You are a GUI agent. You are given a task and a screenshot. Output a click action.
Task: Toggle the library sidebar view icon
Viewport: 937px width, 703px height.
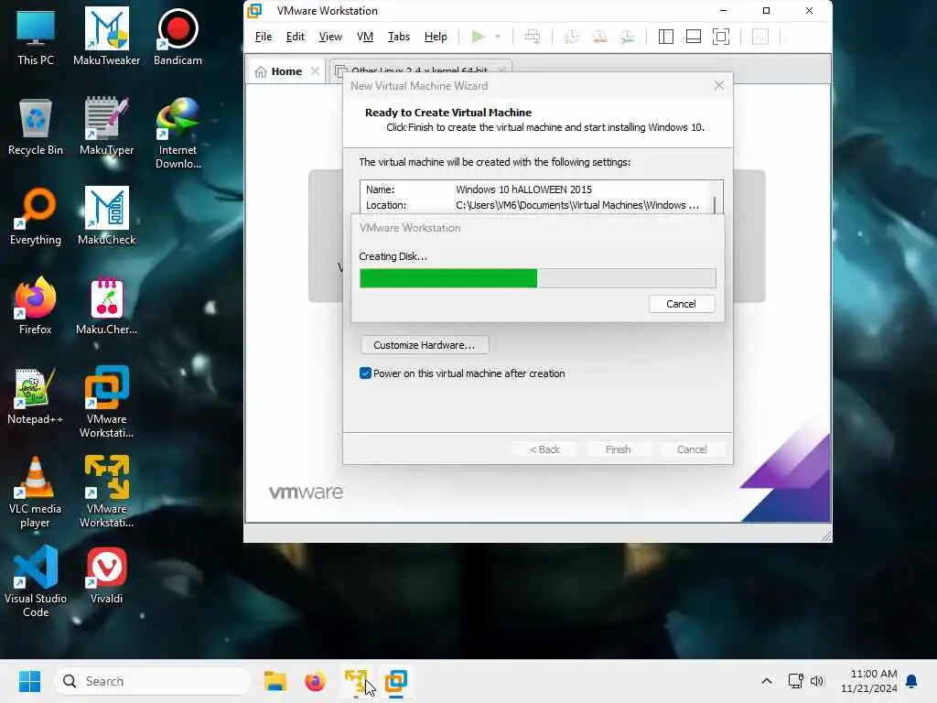coord(666,37)
